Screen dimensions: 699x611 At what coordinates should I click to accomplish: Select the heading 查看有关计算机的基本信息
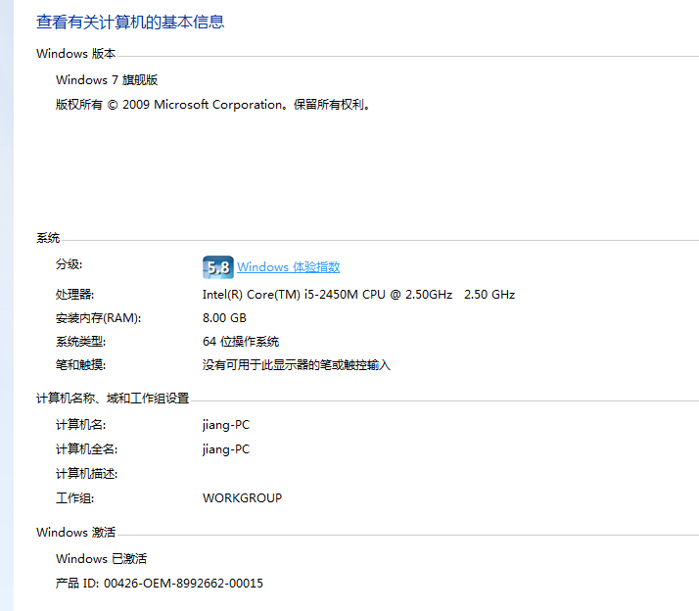[x=130, y=22]
